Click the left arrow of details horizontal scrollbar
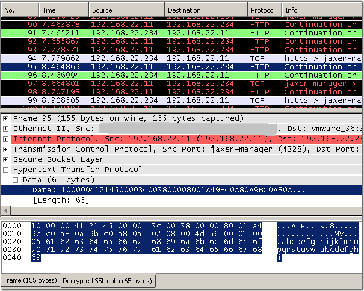The image size is (364, 291). point(6,211)
